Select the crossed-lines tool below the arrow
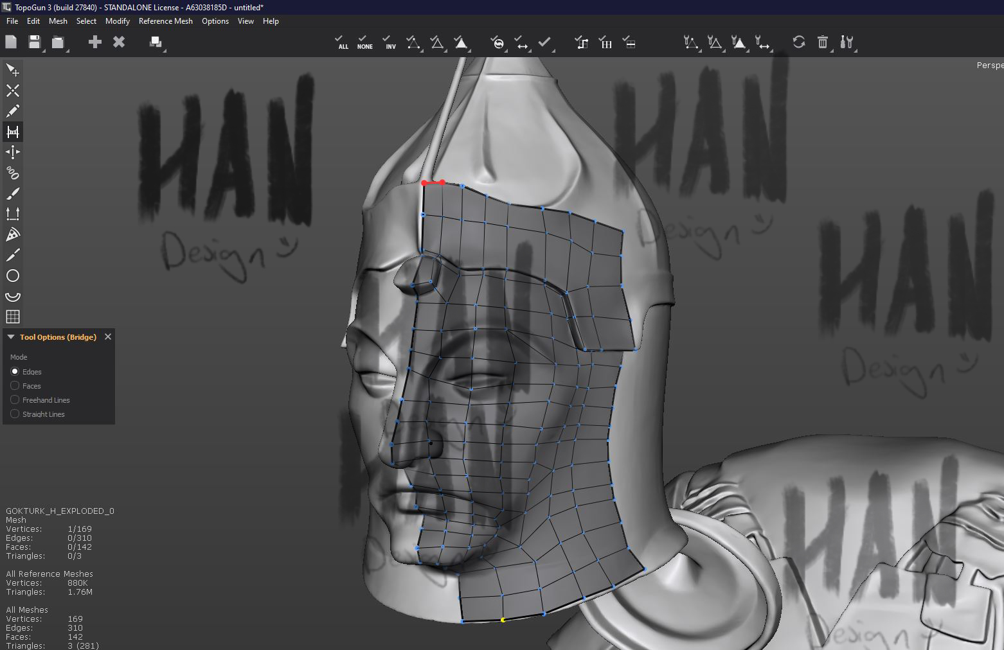This screenshot has height=650, width=1004. (12, 91)
